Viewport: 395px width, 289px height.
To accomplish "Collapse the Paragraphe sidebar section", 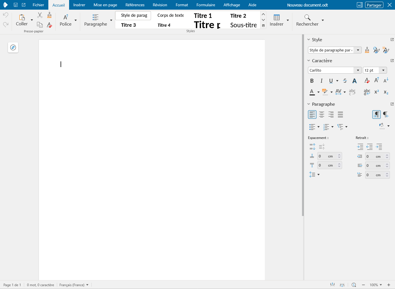I will point(309,104).
